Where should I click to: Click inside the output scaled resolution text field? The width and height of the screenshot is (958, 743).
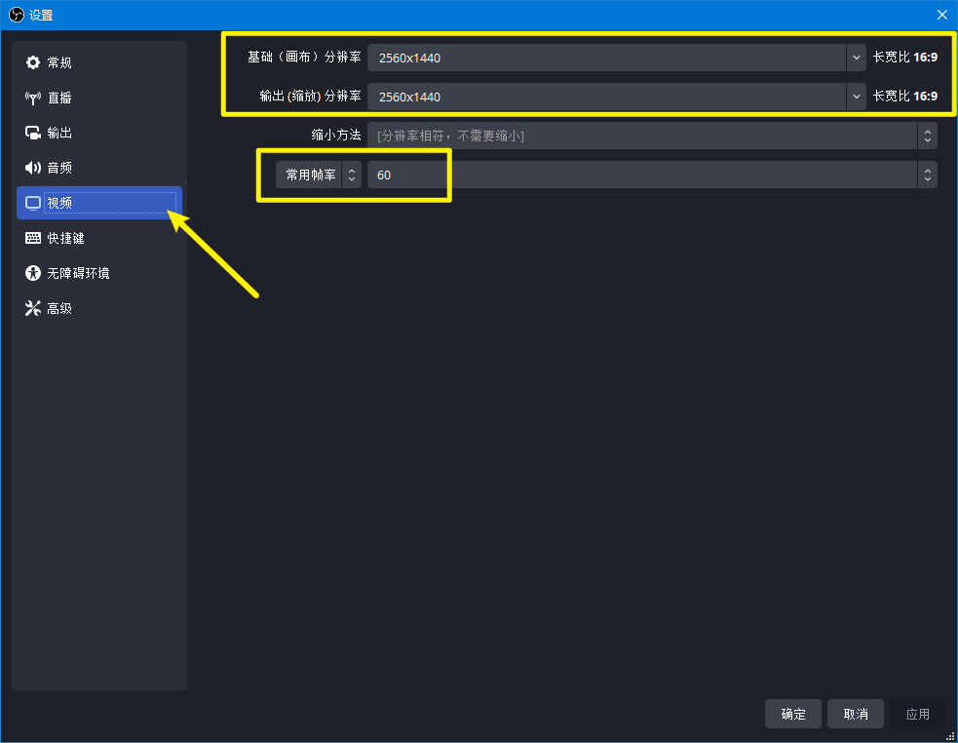click(604, 97)
